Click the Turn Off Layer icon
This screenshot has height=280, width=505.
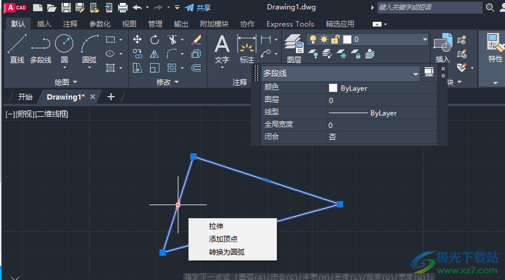(x=313, y=54)
